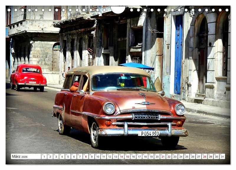Select day 2 in the calendar strip
The image size is (236, 170).
click(x=50, y=156)
